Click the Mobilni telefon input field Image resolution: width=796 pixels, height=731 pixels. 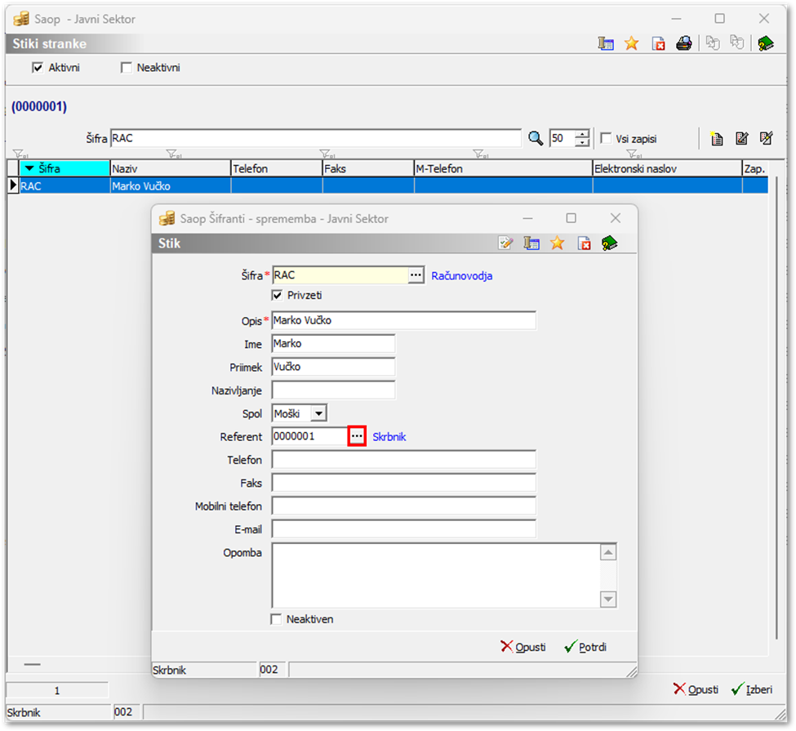point(404,506)
